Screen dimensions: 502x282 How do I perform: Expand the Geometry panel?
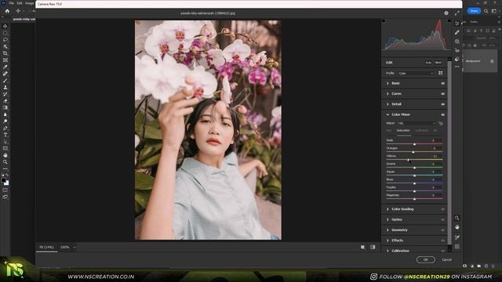[x=387, y=230]
